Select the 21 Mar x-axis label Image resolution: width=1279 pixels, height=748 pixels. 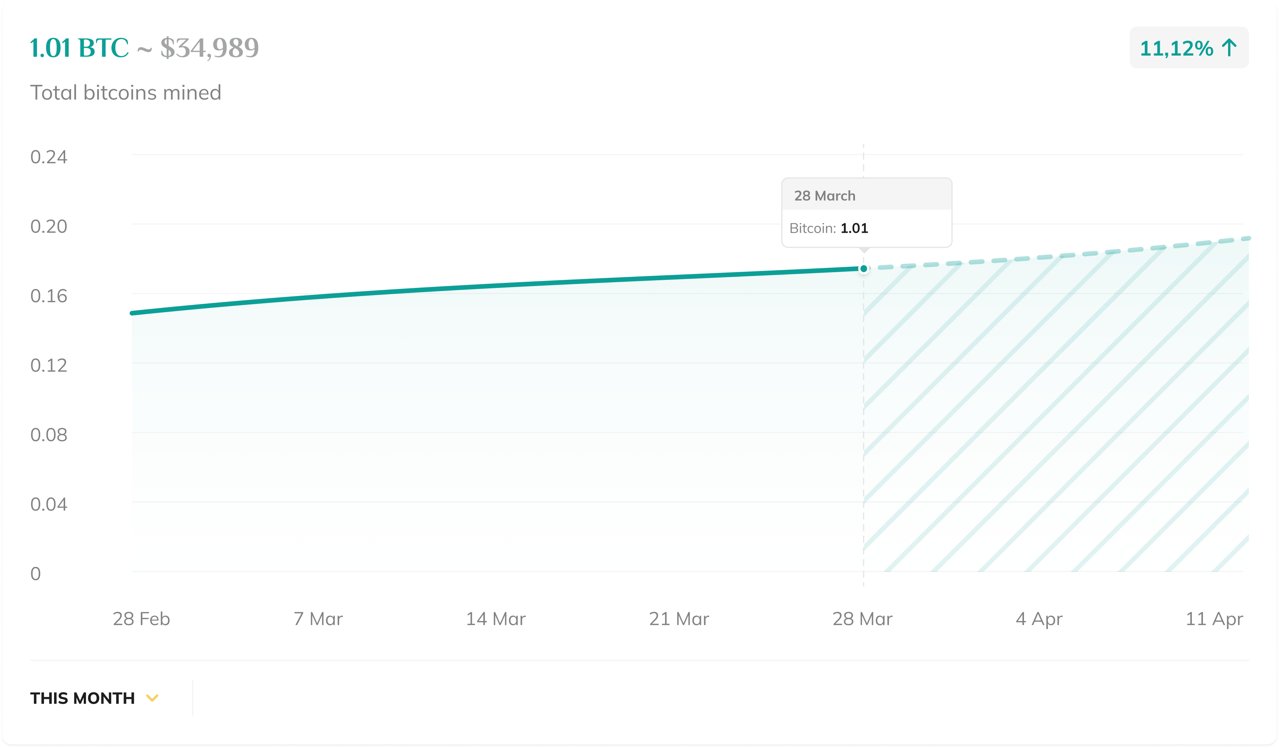click(679, 619)
